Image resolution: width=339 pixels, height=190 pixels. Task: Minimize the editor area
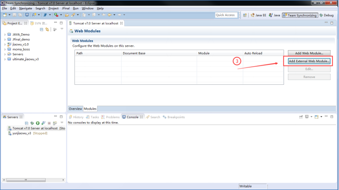click(326, 23)
